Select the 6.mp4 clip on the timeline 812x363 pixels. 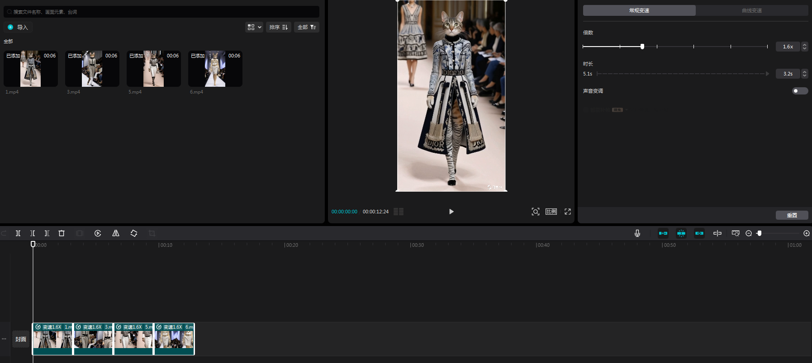point(175,339)
